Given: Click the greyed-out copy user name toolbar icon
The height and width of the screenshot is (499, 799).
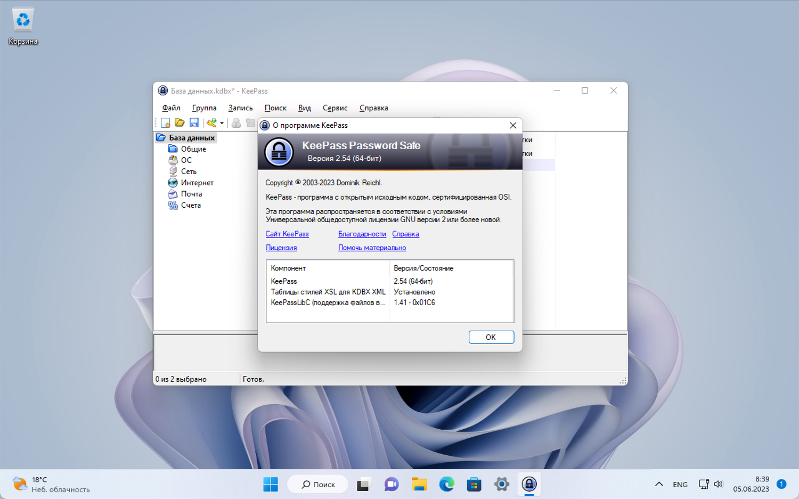Looking at the screenshot, I should [236, 123].
